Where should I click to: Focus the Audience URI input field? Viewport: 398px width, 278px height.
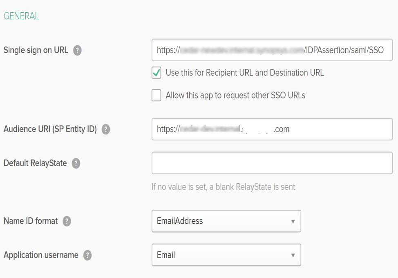(272, 129)
